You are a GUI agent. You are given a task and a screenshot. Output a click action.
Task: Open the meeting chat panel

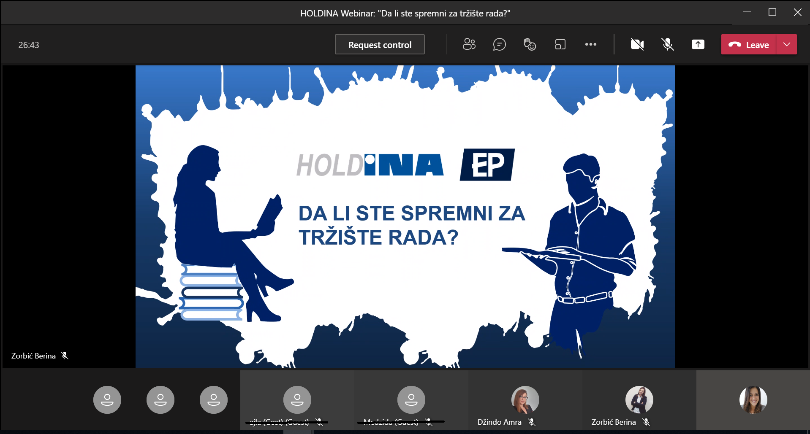(499, 44)
